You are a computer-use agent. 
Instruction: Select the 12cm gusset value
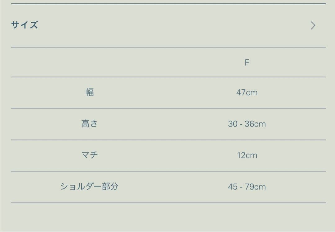click(x=247, y=155)
